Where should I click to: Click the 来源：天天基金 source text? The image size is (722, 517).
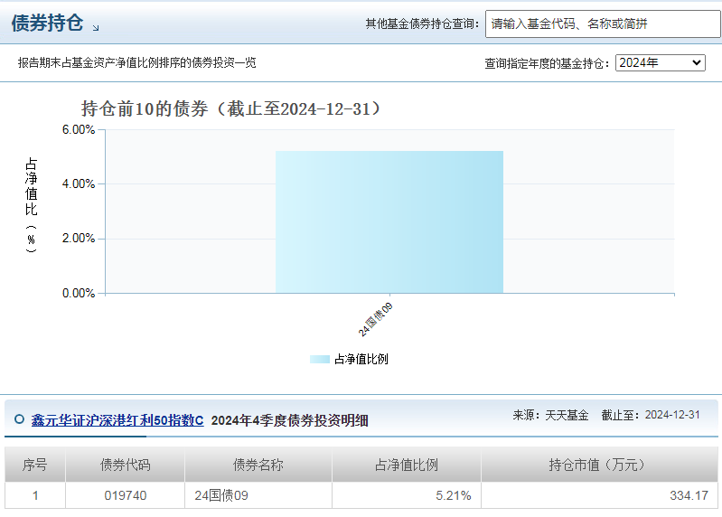point(550,415)
